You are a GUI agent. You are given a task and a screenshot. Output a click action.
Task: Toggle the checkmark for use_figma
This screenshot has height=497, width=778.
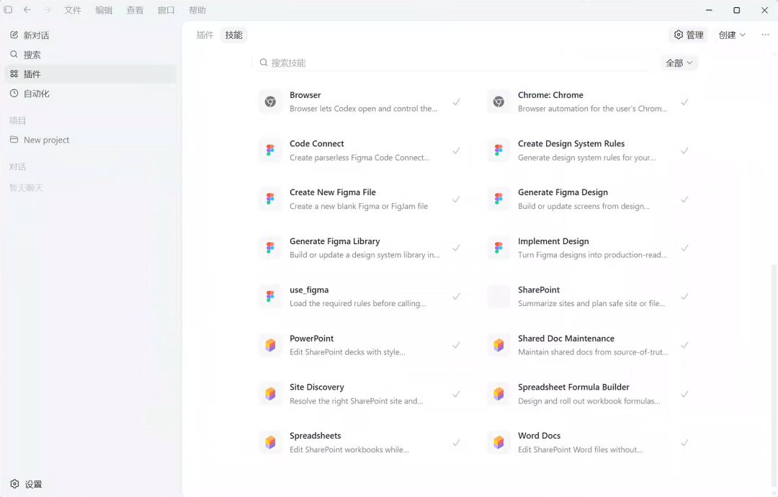[456, 296]
